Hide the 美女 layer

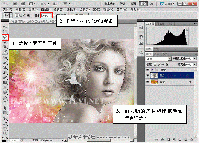(147, 75)
